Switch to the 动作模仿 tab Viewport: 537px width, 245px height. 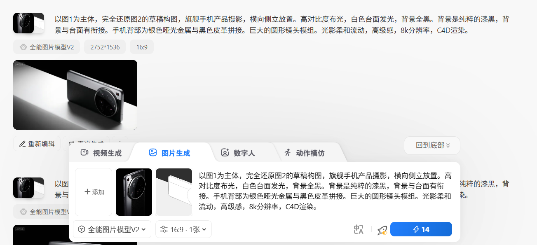point(304,153)
